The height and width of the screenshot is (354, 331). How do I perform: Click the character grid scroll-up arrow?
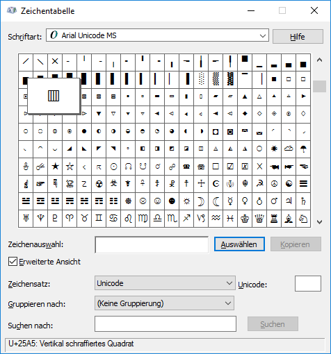click(x=319, y=60)
